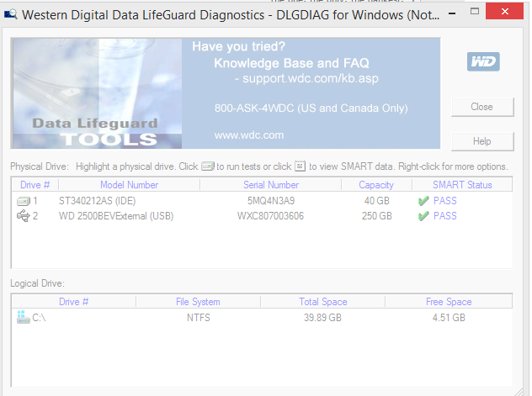This screenshot has width=532, height=396.
Task: Click PASS status for drive 1
Action: click(445, 201)
